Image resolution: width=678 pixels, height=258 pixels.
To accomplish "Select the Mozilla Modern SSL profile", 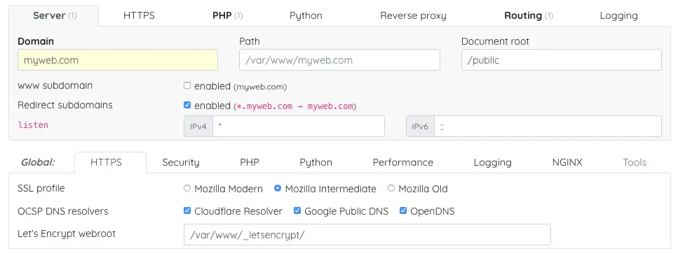I will point(187,188).
